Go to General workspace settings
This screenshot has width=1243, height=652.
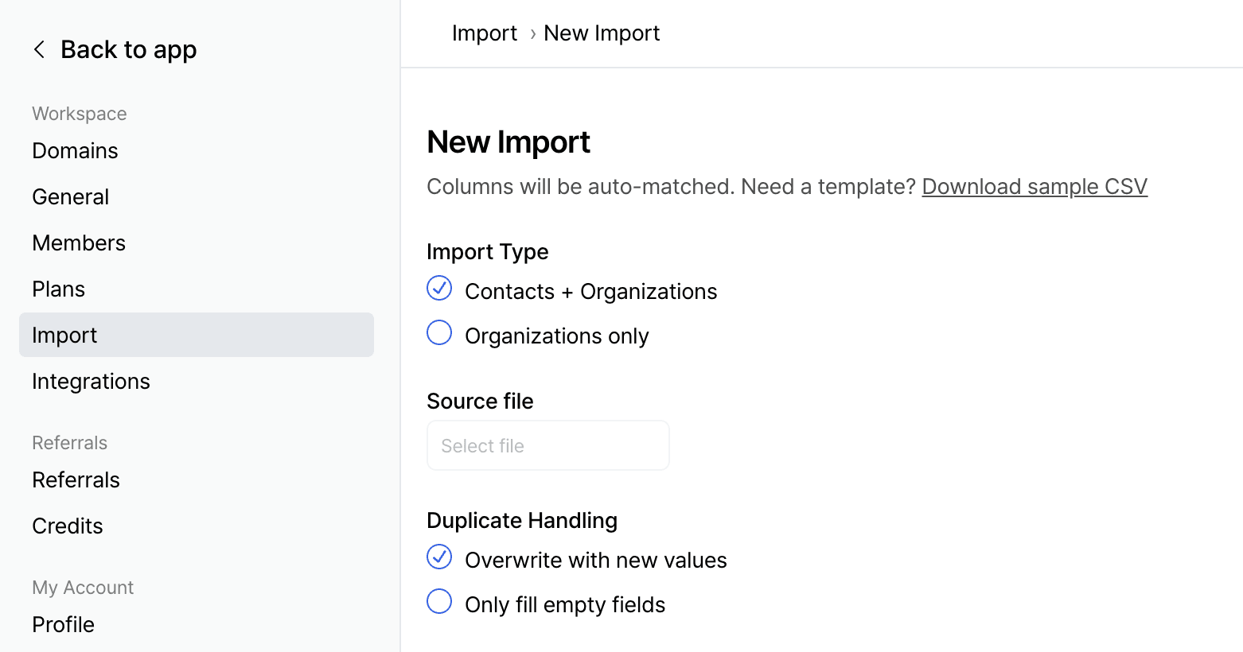coord(71,197)
